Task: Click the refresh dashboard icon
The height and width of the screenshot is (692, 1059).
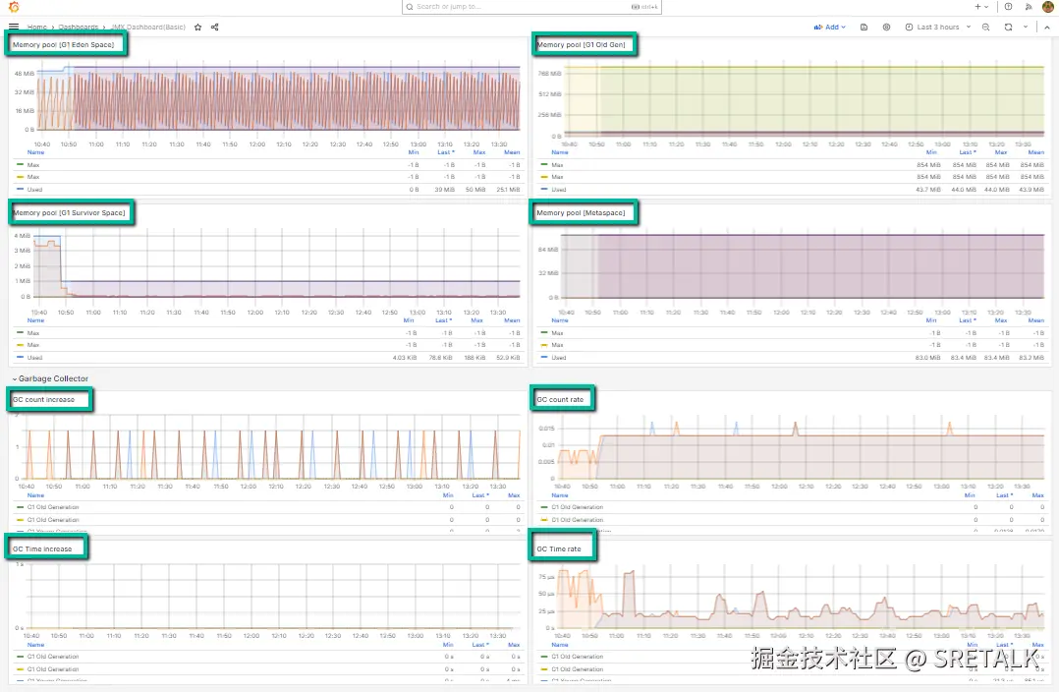Action: pos(1008,28)
